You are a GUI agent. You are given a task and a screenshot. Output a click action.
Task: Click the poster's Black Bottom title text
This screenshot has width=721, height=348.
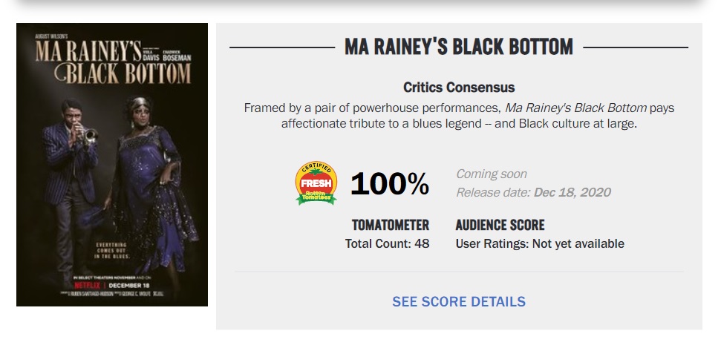point(123,74)
